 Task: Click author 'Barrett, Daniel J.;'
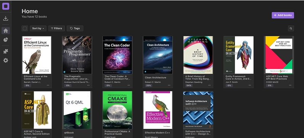point(32,82)
